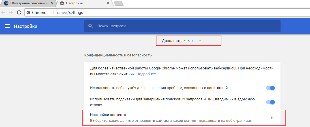
Task: Click the browser back arrow
Action: tap(3, 12)
